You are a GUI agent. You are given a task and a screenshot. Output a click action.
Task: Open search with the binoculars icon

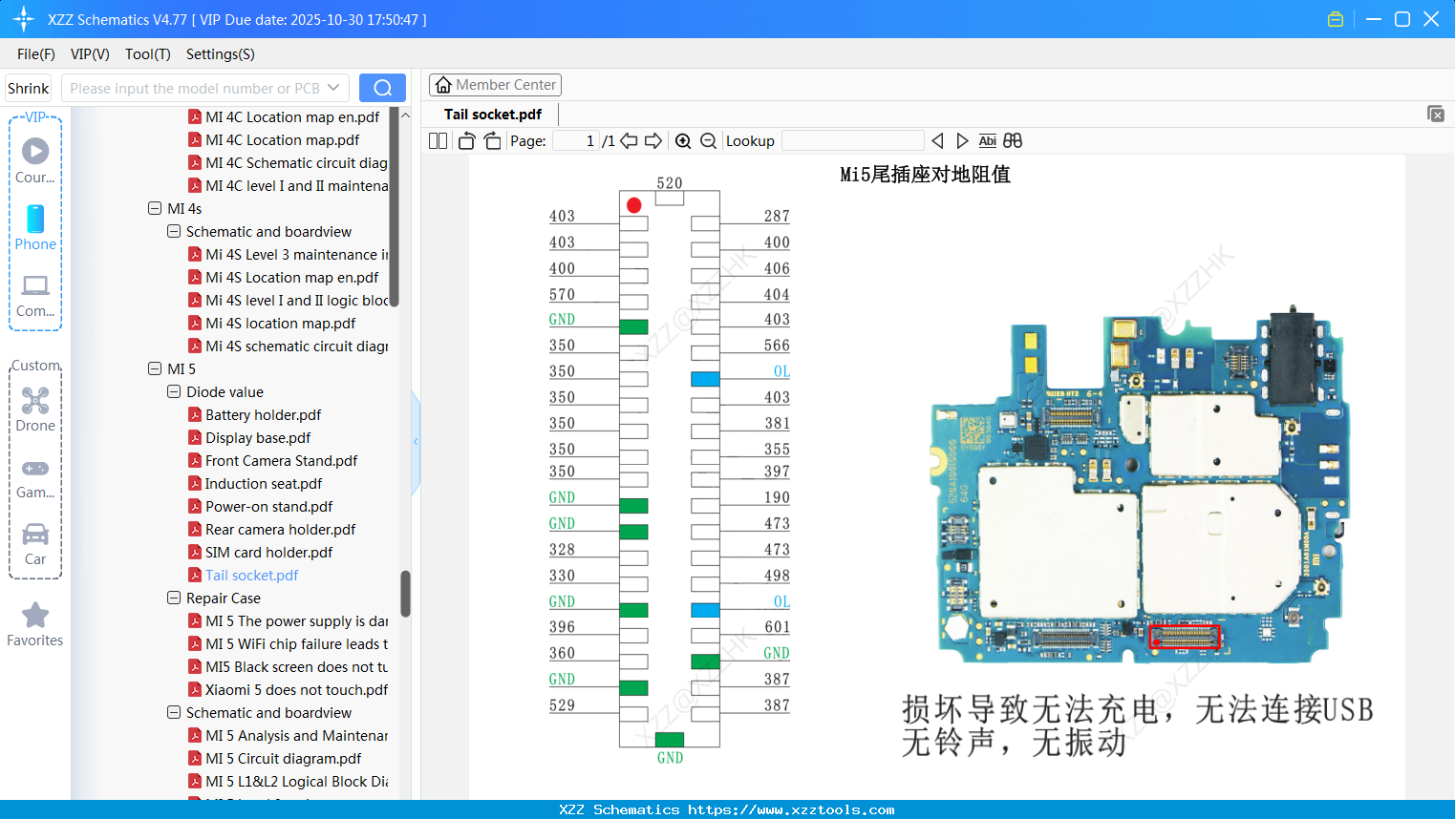tap(1013, 140)
